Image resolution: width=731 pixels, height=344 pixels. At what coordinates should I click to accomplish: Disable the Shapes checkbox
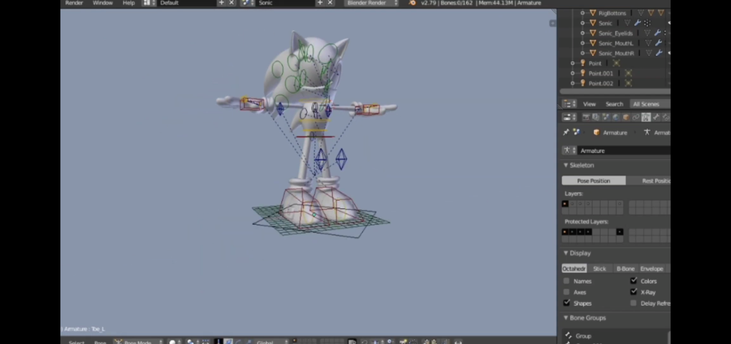[566, 303]
